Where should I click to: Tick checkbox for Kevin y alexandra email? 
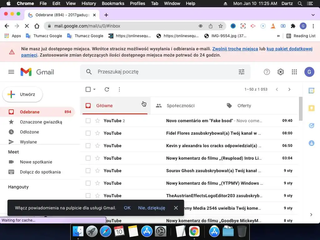click(x=88, y=146)
